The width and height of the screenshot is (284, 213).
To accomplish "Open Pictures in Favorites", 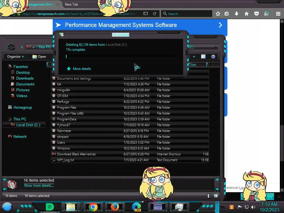I will pyautogui.click(x=23, y=90).
